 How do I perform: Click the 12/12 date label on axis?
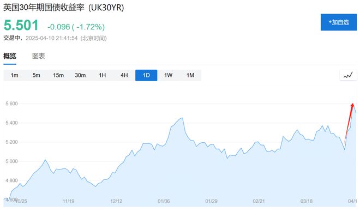click(x=116, y=201)
